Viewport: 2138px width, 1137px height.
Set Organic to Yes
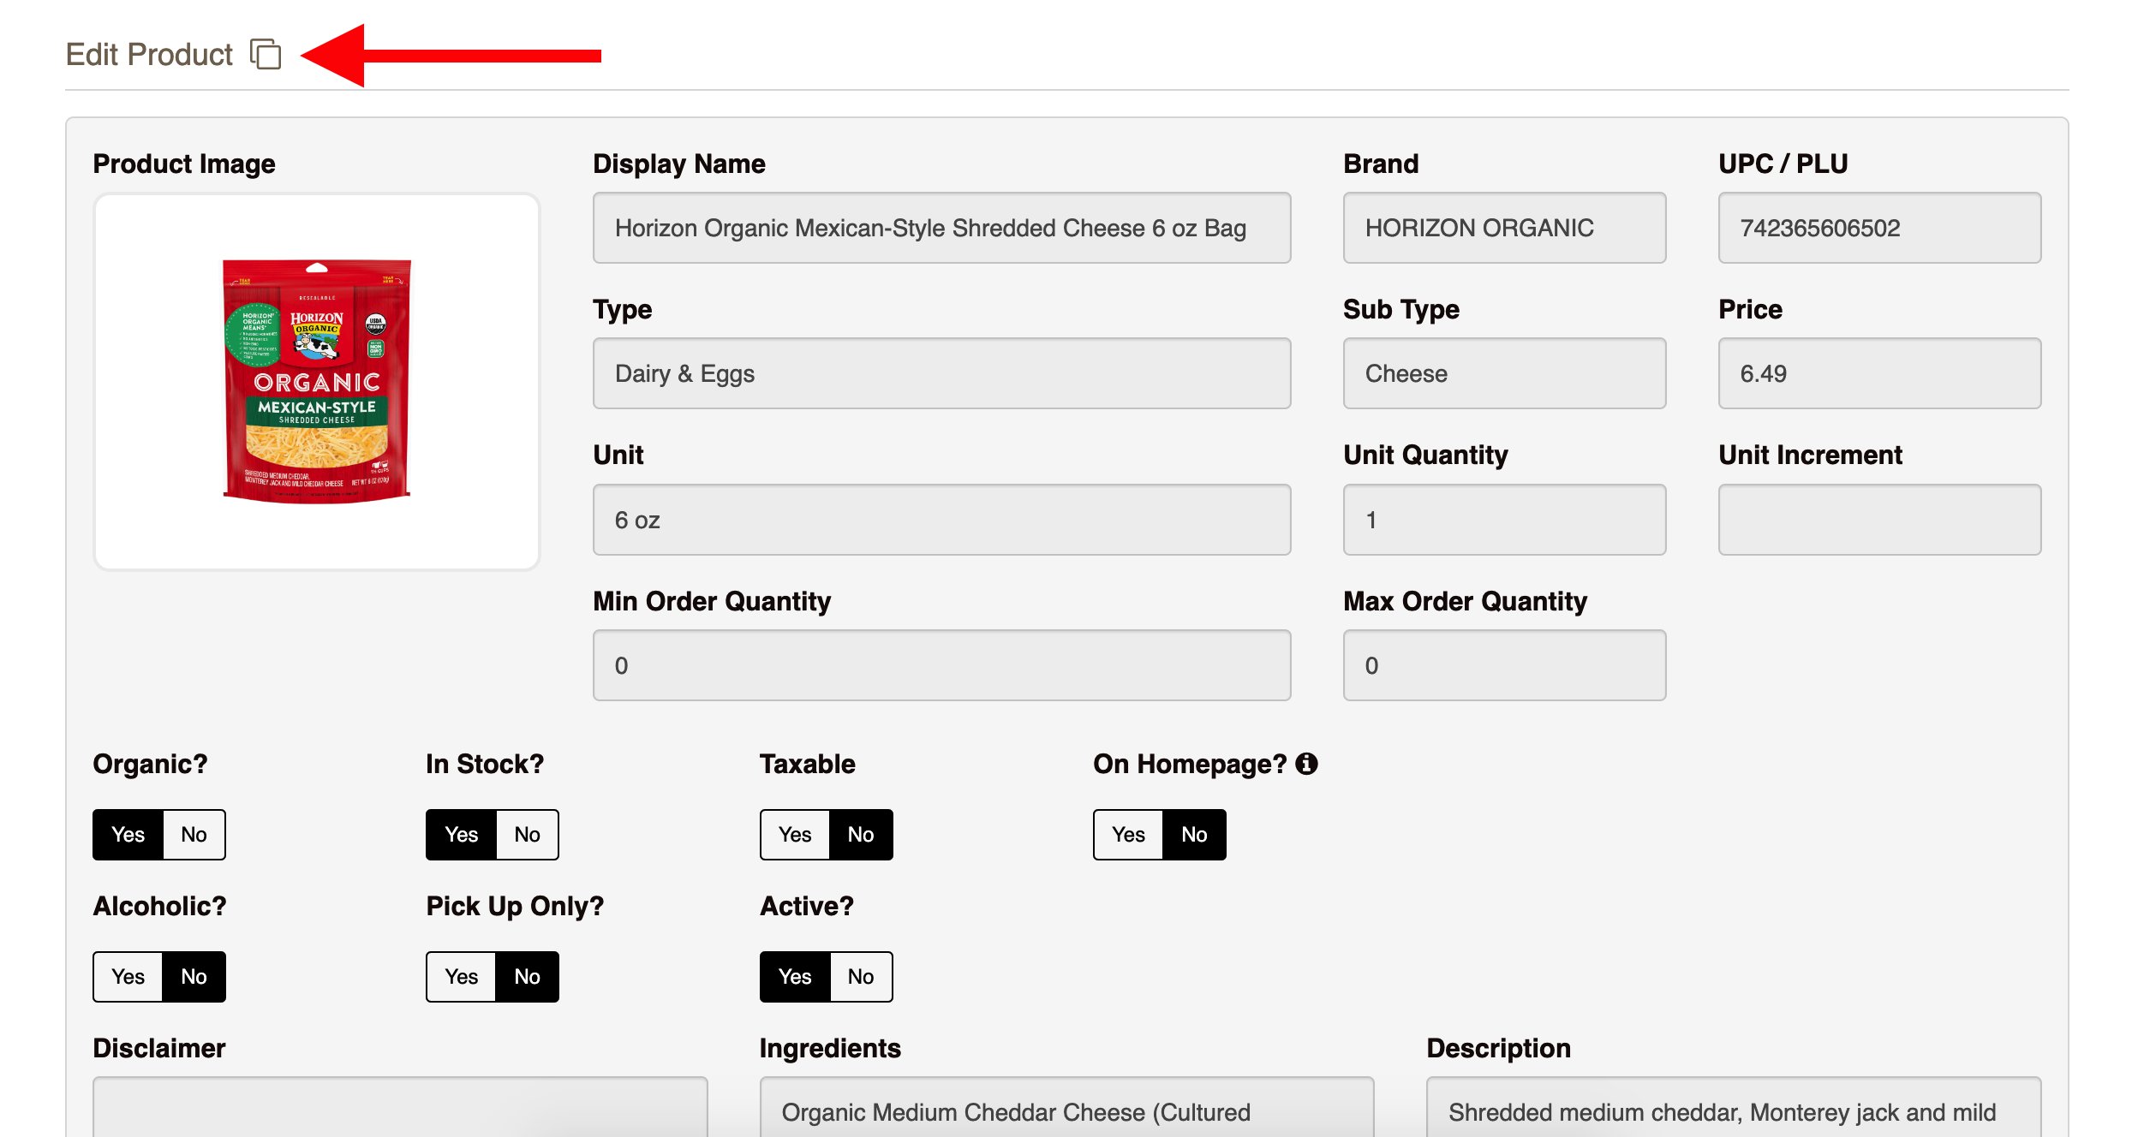128,835
